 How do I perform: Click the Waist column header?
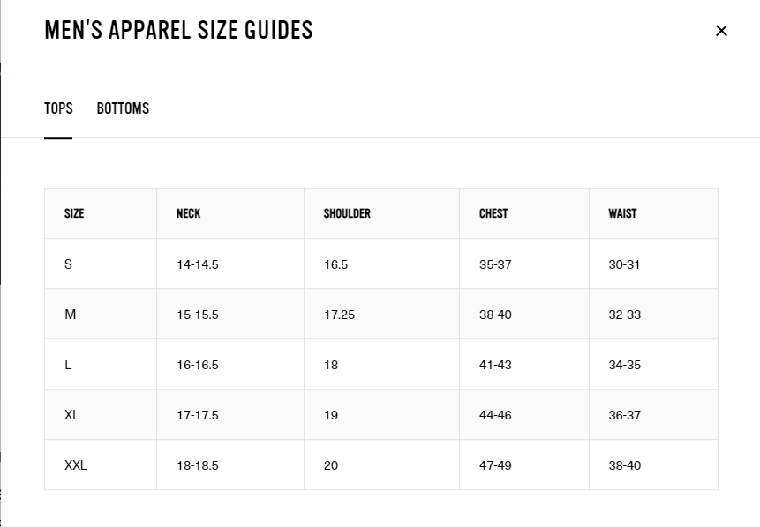pyautogui.click(x=622, y=213)
